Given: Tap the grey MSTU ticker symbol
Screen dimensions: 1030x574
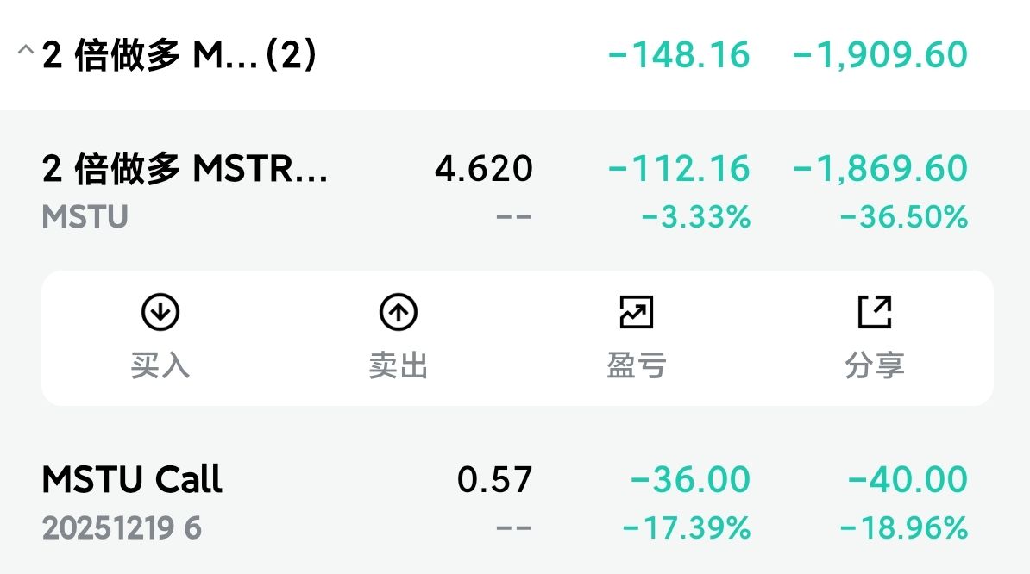Looking at the screenshot, I should tap(85, 217).
